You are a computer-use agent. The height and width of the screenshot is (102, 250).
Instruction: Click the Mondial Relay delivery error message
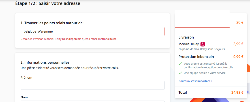coord(69,39)
